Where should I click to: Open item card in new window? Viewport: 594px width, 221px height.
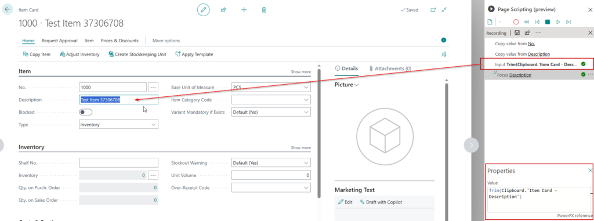[x=433, y=10]
